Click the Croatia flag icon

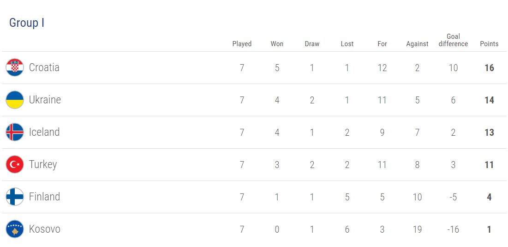click(15, 67)
